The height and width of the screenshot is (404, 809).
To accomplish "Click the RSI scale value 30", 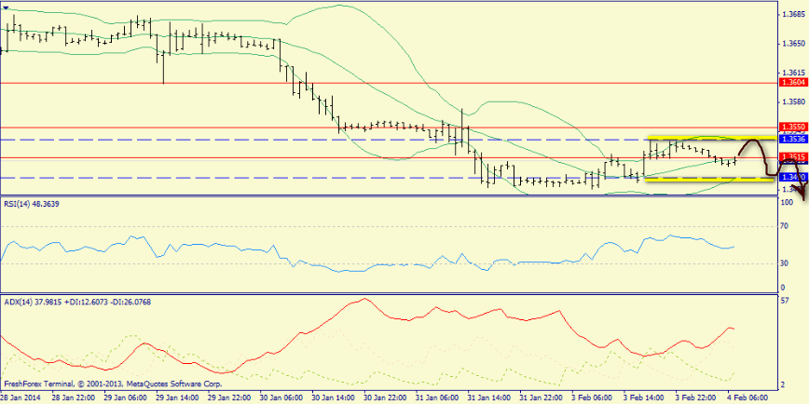I will tap(786, 263).
